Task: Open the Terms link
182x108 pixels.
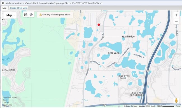Action: [x=178, y=106]
